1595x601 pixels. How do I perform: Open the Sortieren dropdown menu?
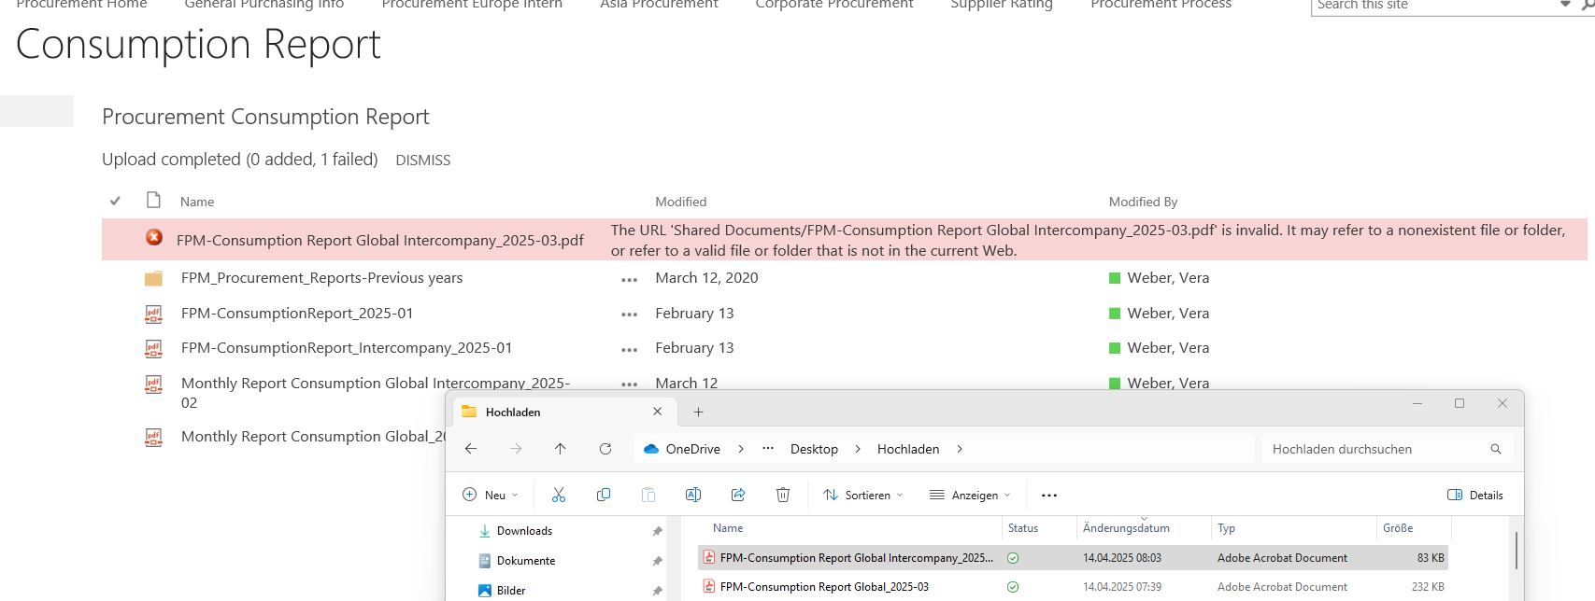(863, 495)
